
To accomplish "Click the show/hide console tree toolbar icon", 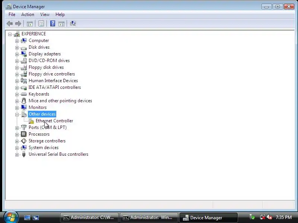I will [30, 24].
